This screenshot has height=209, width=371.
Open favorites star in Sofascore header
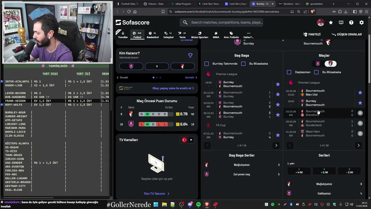[331, 23]
